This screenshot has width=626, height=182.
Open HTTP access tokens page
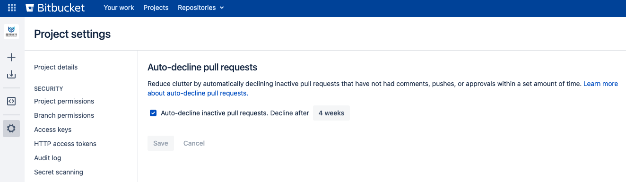65,144
